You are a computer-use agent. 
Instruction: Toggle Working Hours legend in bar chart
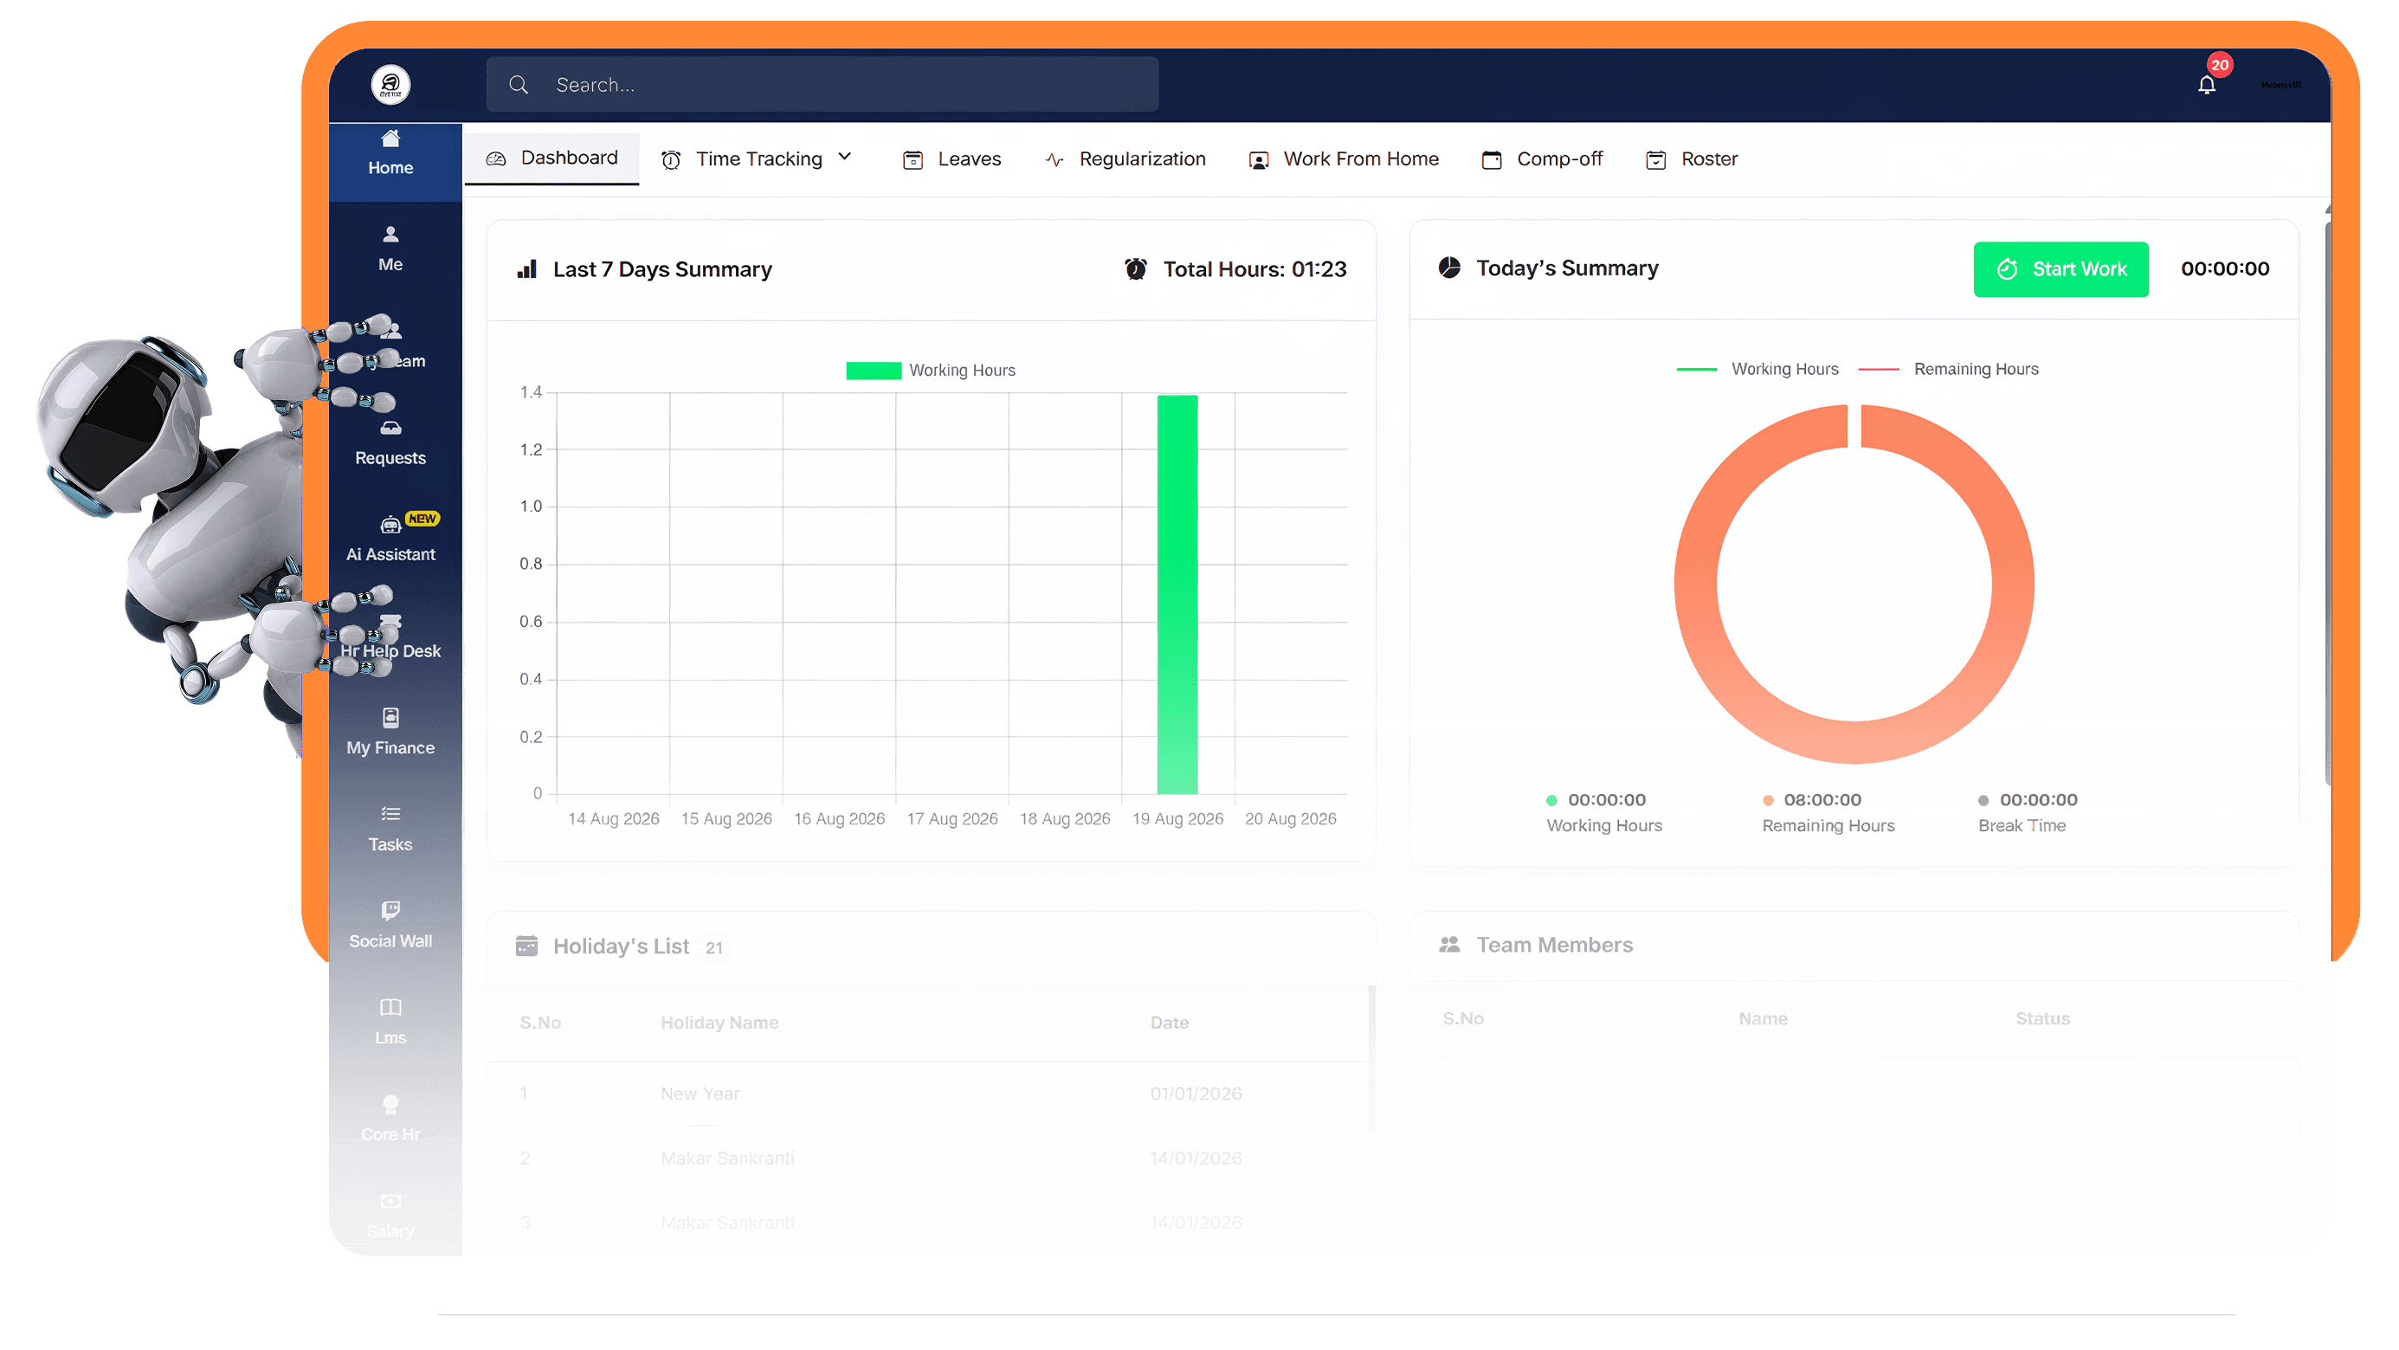(x=931, y=371)
